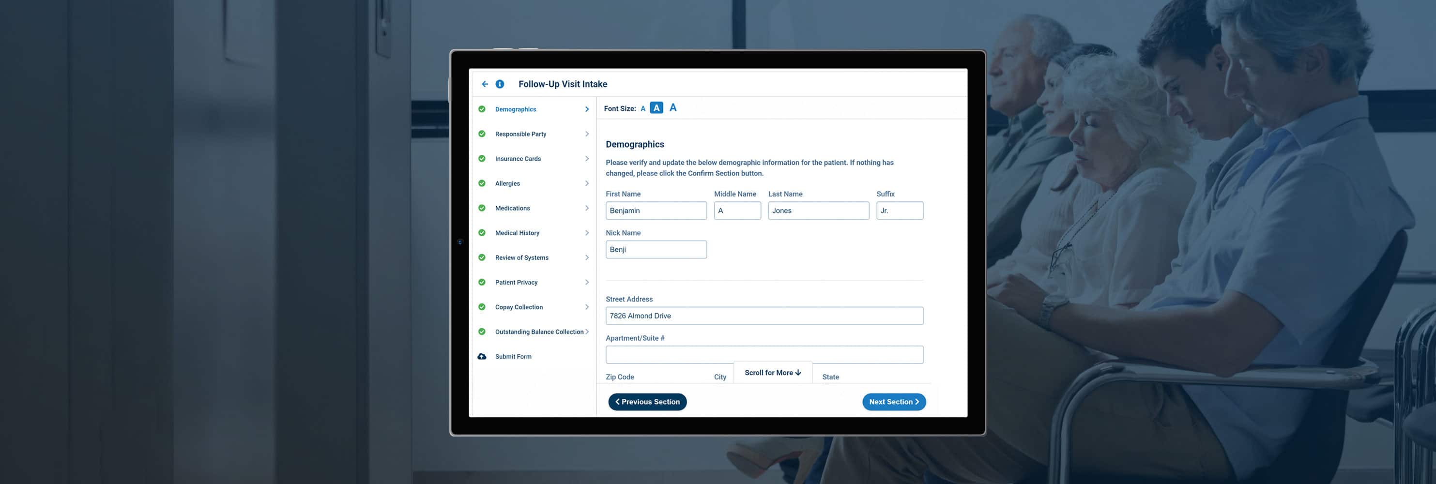Select the smallest font size A
The width and height of the screenshot is (1436, 484).
coord(643,108)
